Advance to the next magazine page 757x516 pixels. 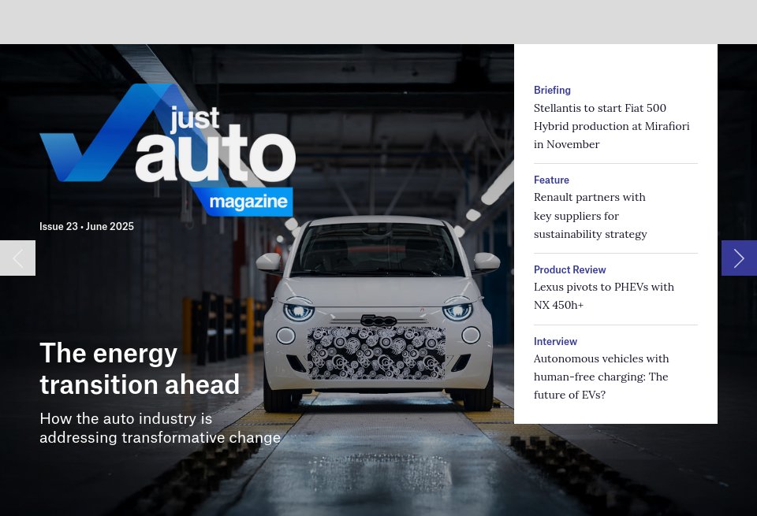click(x=739, y=258)
